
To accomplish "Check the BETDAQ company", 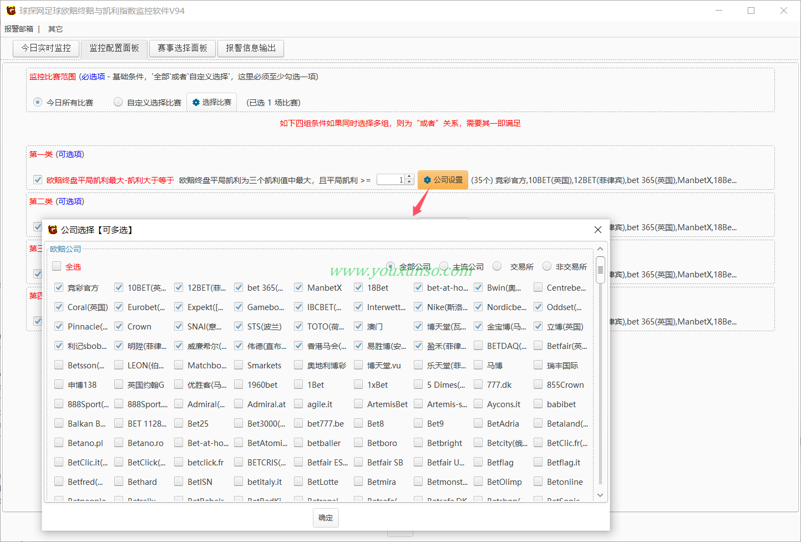I will tap(478, 346).
